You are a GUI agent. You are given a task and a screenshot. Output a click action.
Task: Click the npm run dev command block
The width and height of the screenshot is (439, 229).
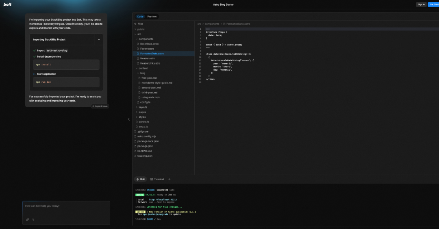66,82
